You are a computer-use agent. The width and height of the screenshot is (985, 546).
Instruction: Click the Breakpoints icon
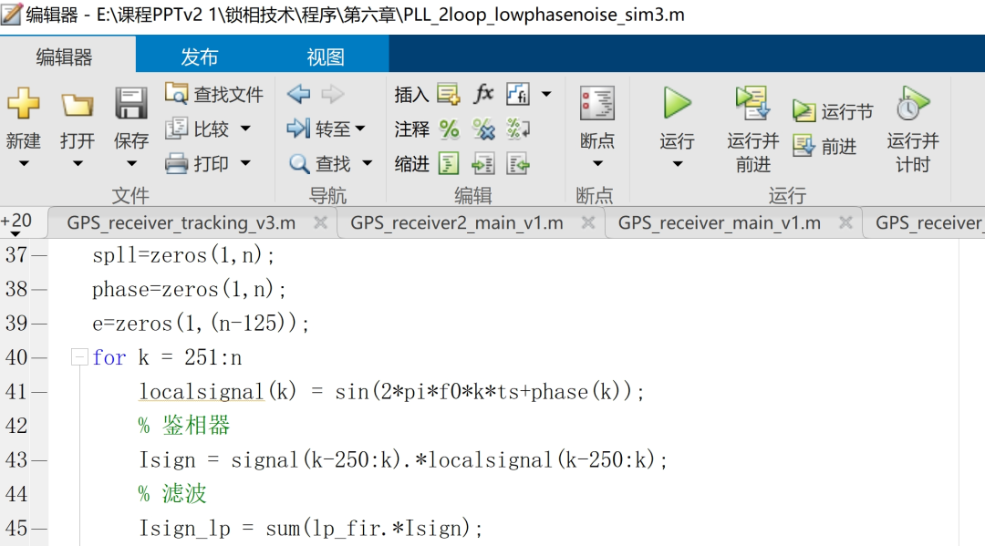coord(597,103)
